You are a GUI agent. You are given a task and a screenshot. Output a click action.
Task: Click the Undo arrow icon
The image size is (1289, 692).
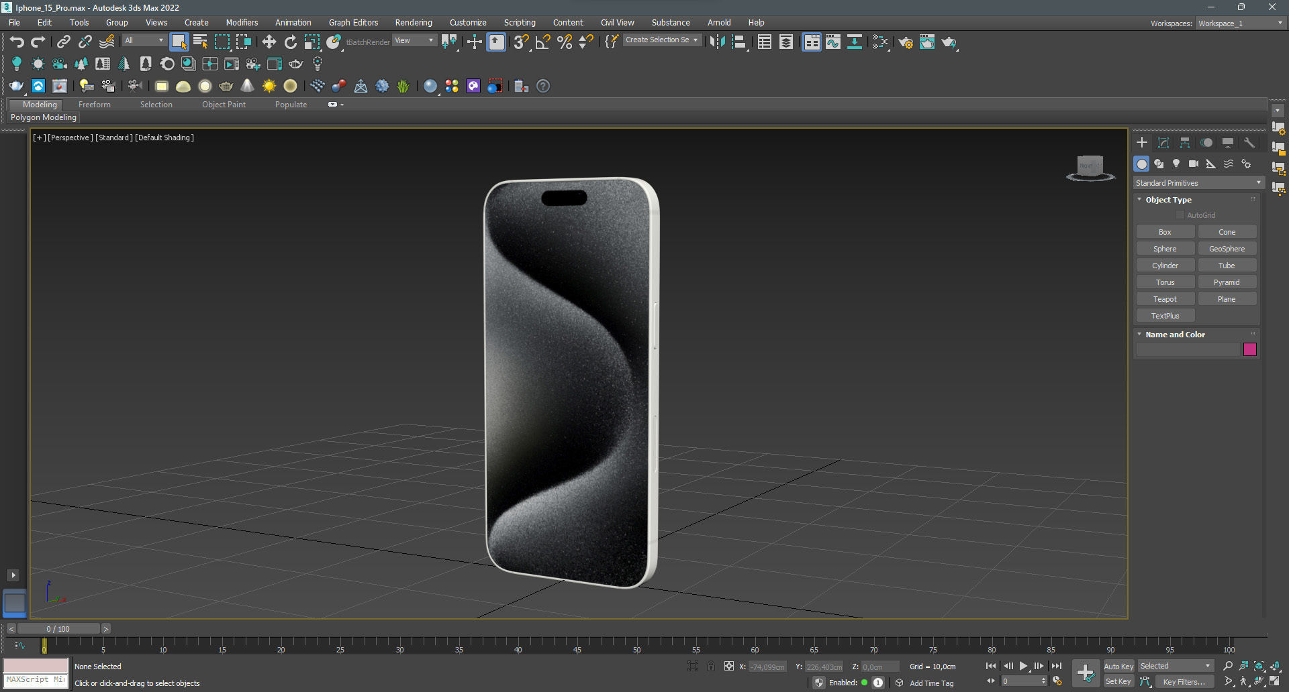click(x=17, y=42)
